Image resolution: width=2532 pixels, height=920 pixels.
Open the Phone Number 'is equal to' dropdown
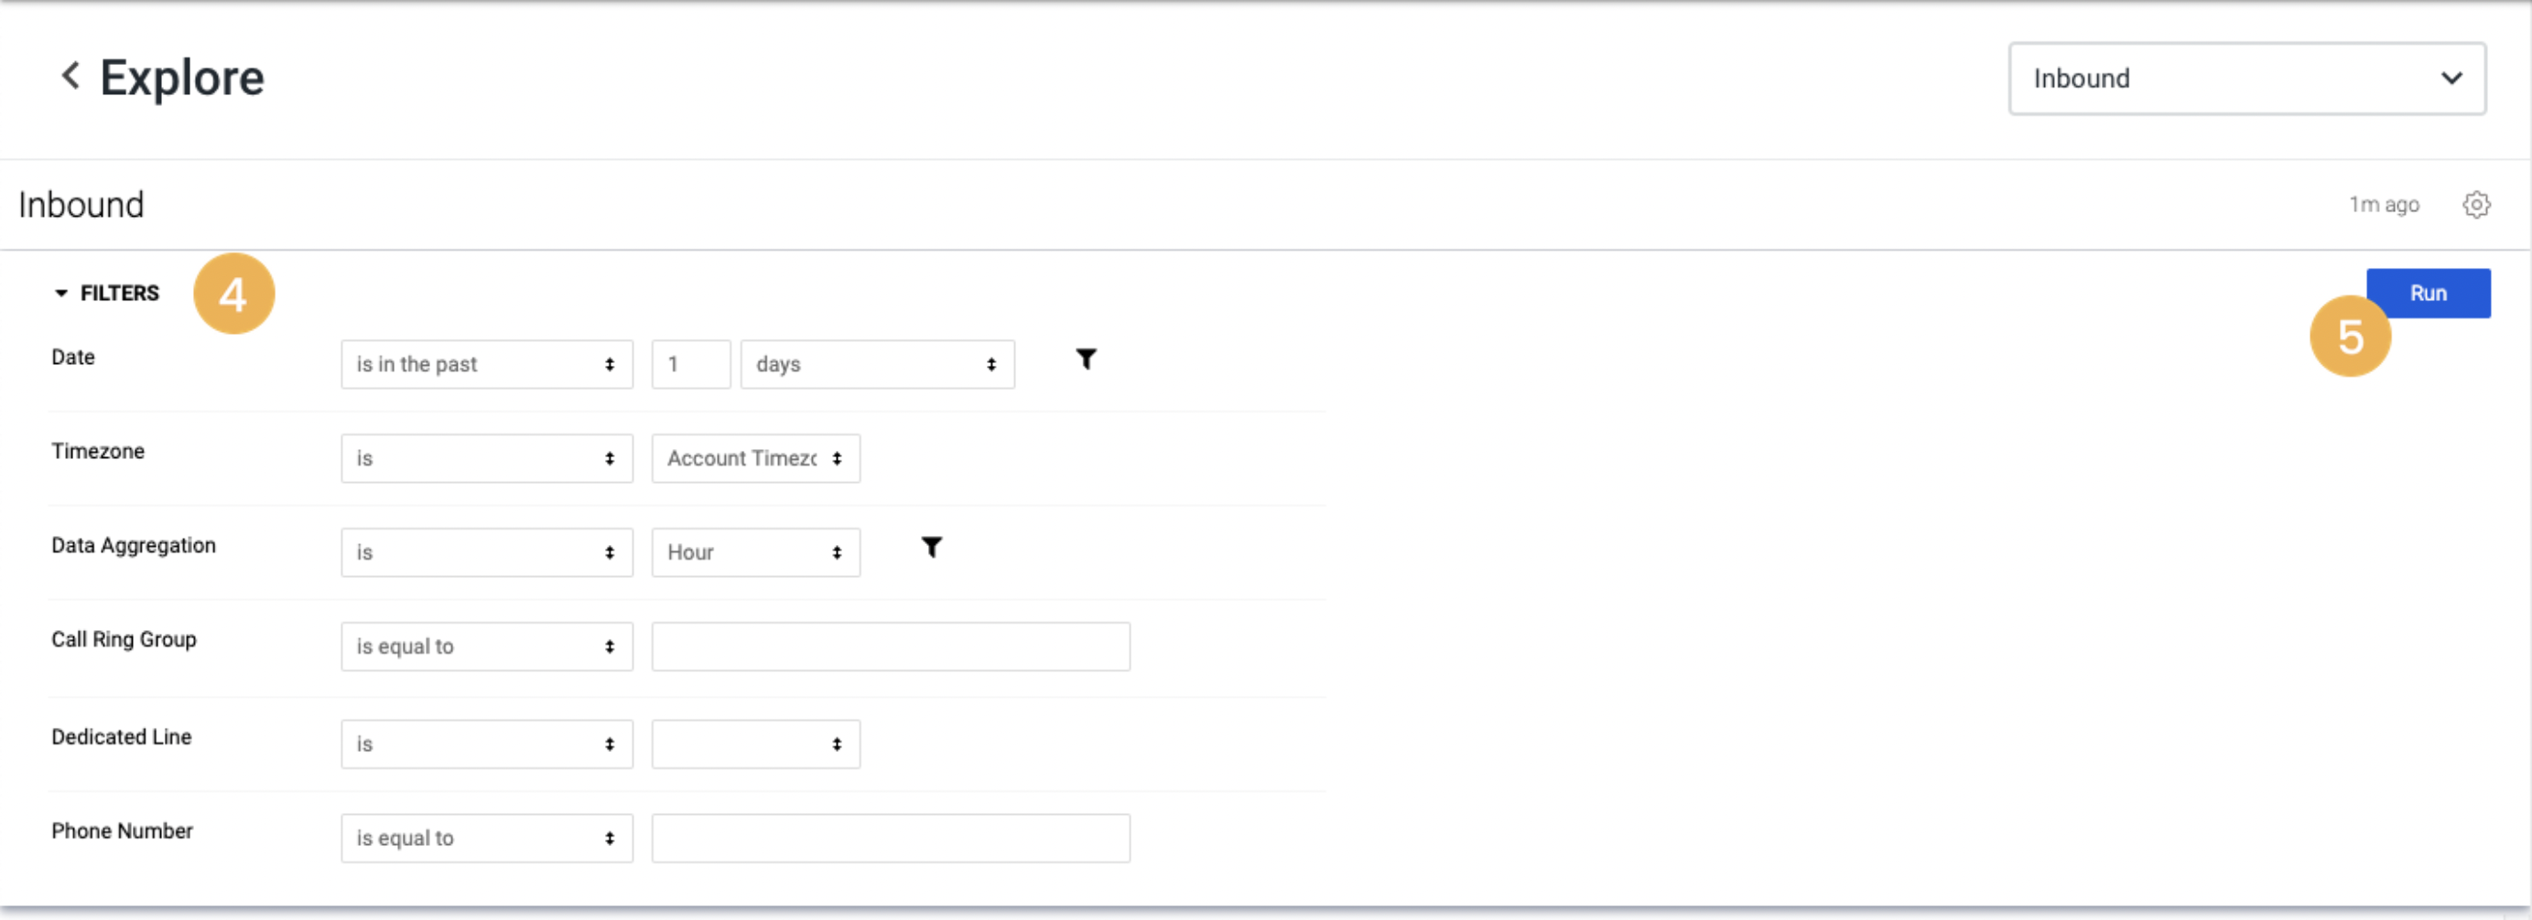(x=487, y=838)
